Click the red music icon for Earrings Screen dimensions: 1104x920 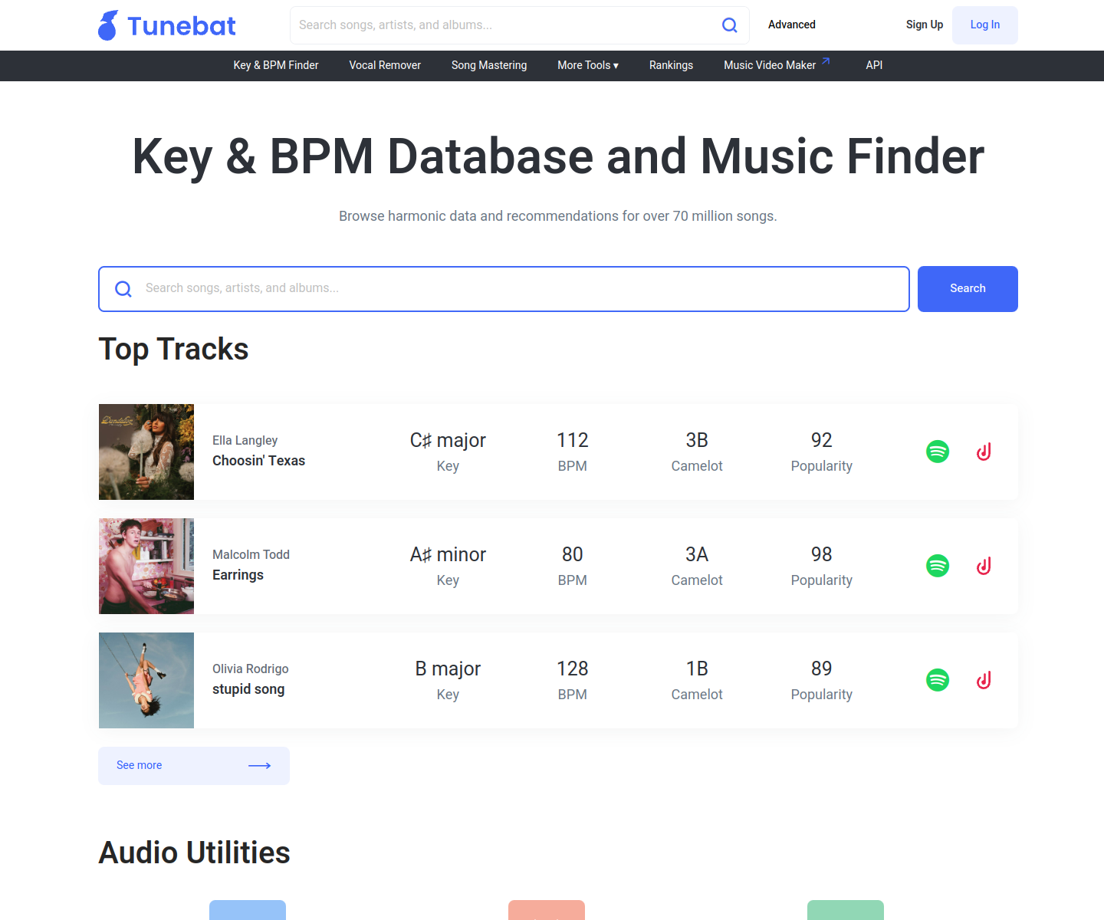(x=984, y=566)
